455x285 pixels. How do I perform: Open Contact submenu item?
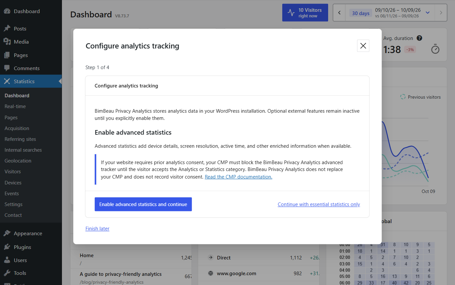coord(13,215)
